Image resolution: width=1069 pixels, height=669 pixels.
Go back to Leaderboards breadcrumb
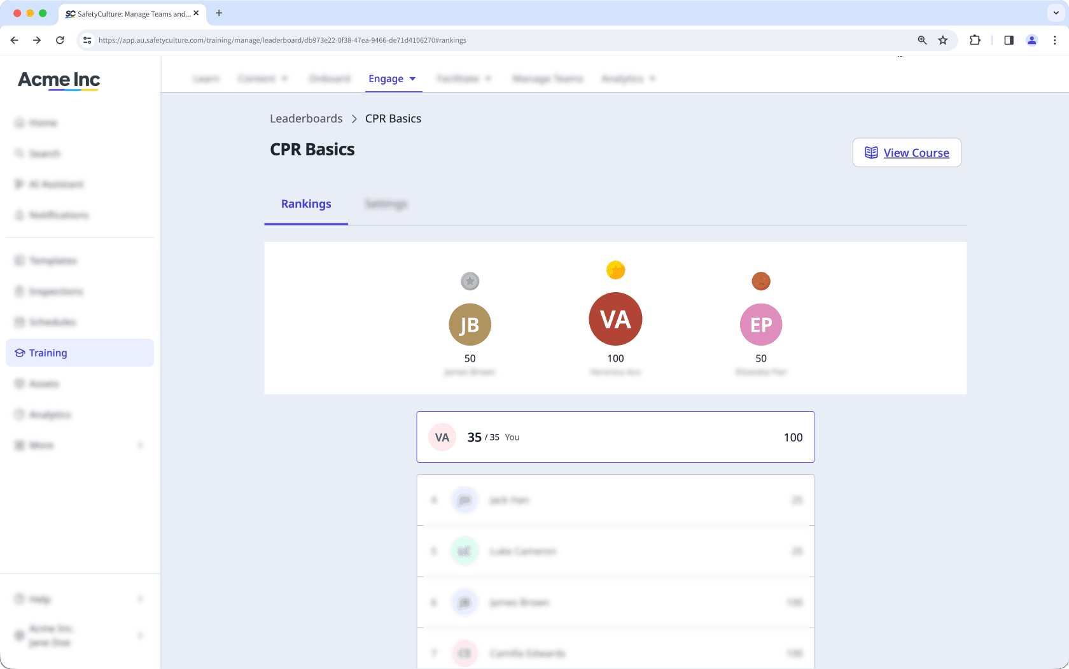(306, 119)
